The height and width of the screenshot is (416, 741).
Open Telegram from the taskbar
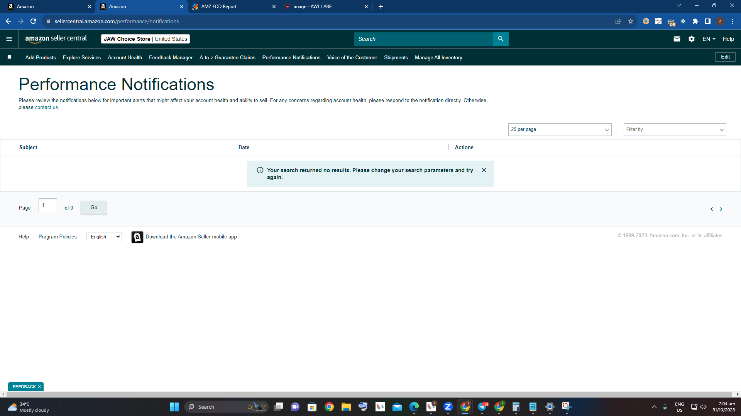[x=482, y=407]
